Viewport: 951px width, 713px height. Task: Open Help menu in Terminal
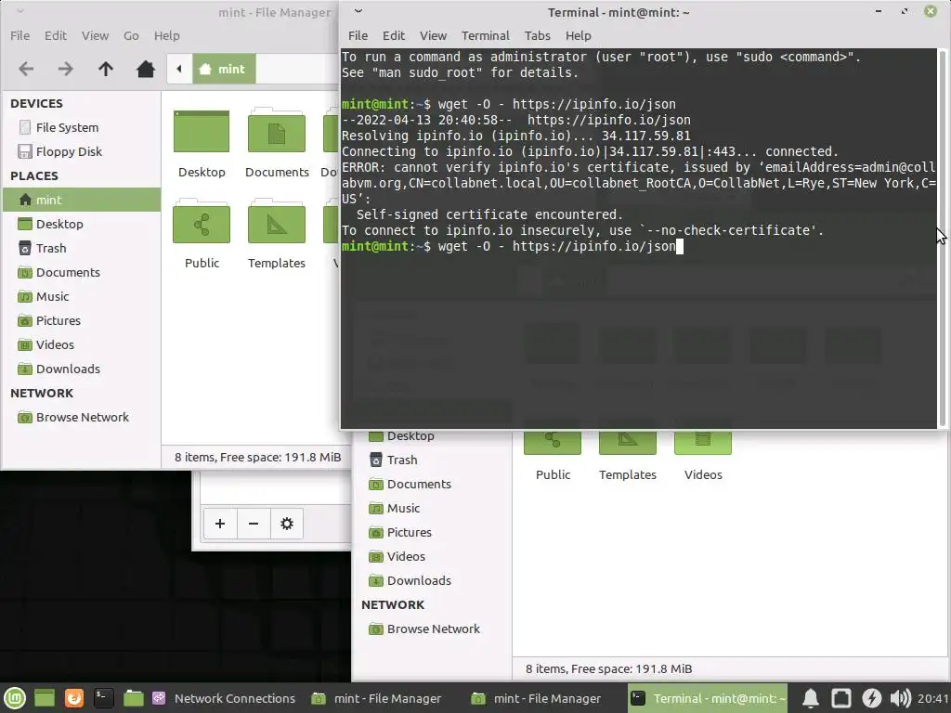(578, 36)
